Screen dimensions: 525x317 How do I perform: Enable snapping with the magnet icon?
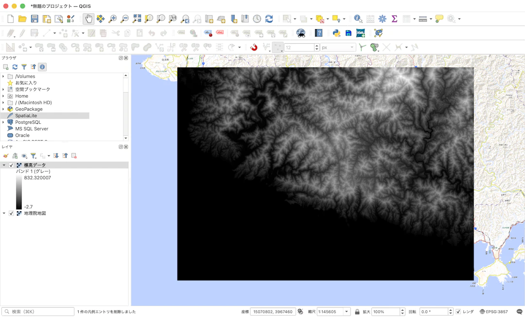(x=254, y=48)
